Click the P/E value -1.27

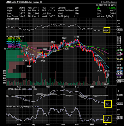pyautogui.click(x=52, y=8)
